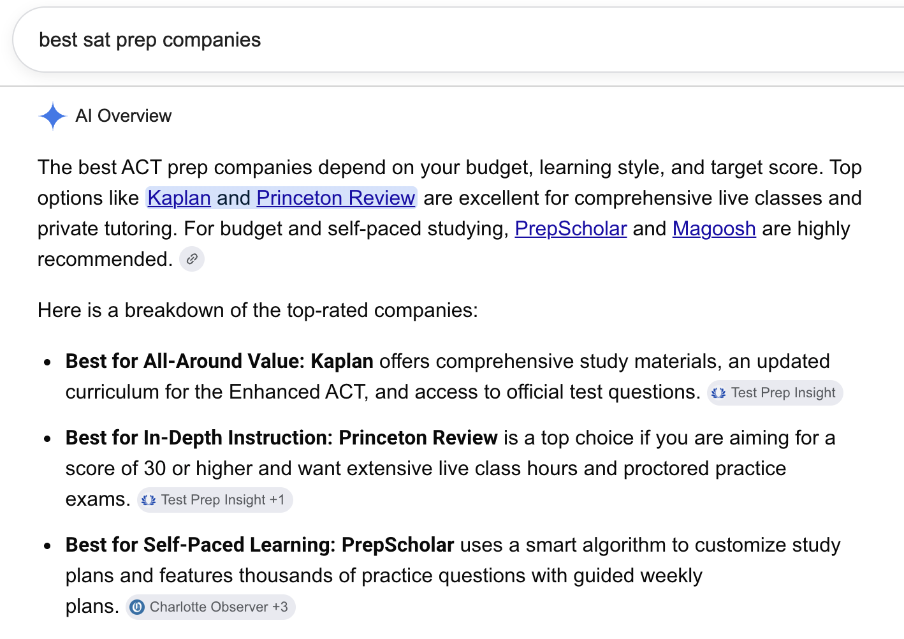Click 'Here is a breakdown of the top-rated companies' text
Screen dimensions: 904x639
tap(258, 310)
